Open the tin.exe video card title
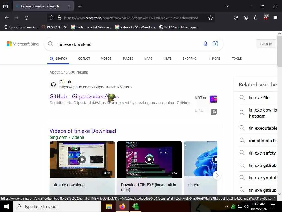 tap(194, 185)
